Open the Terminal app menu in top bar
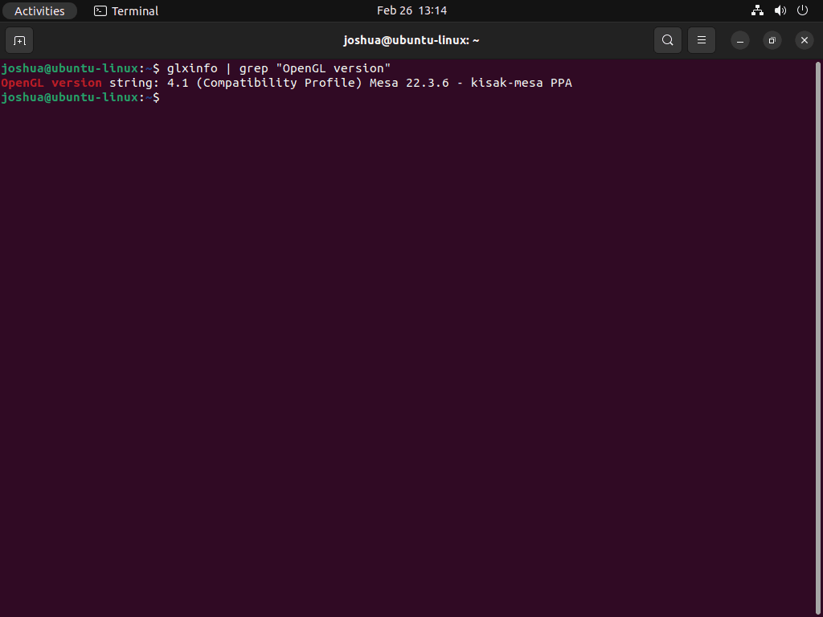 (126, 10)
